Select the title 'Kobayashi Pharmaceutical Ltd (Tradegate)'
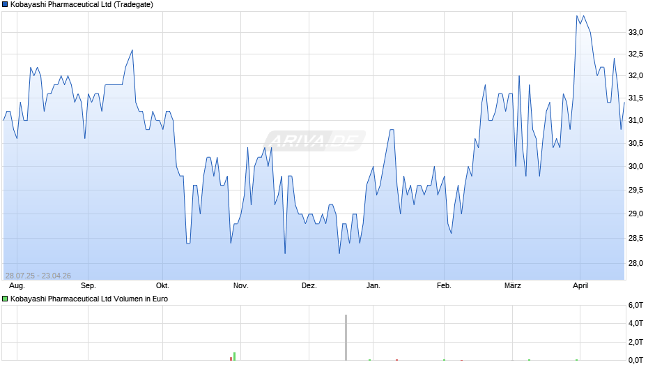 pos(82,5)
